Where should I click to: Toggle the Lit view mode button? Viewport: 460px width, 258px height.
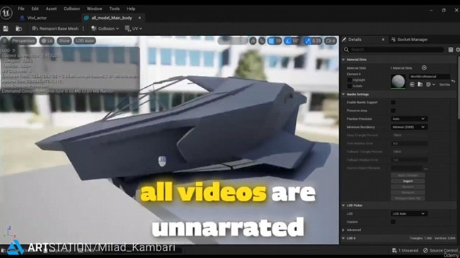click(x=47, y=41)
